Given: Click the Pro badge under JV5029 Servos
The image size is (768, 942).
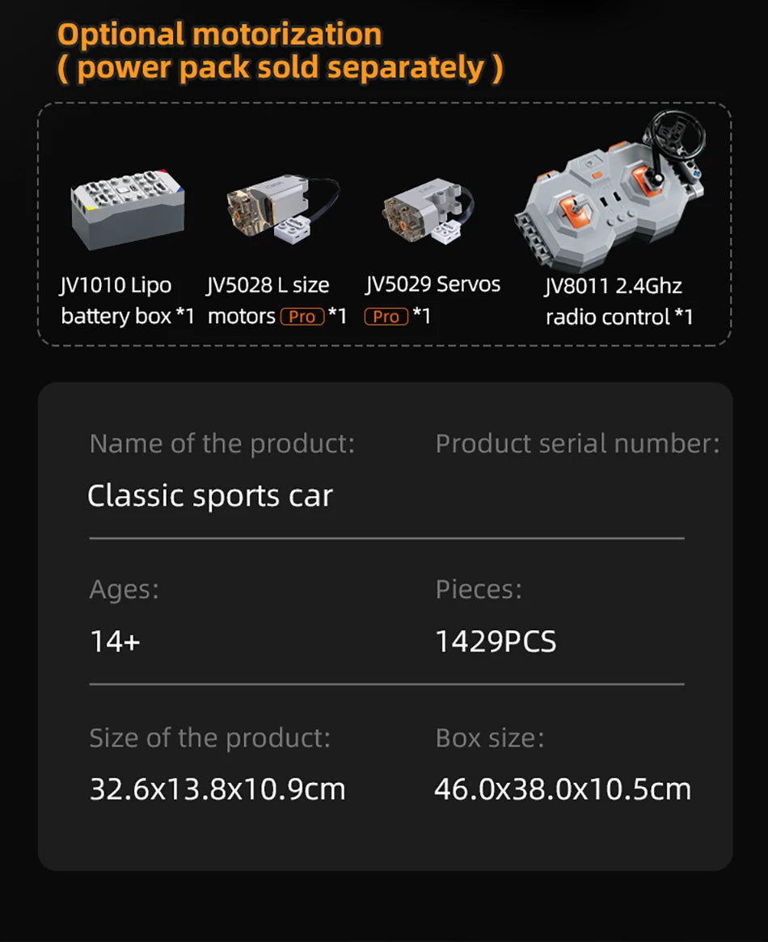Looking at the screenshot, I should (x=386, y=317).
